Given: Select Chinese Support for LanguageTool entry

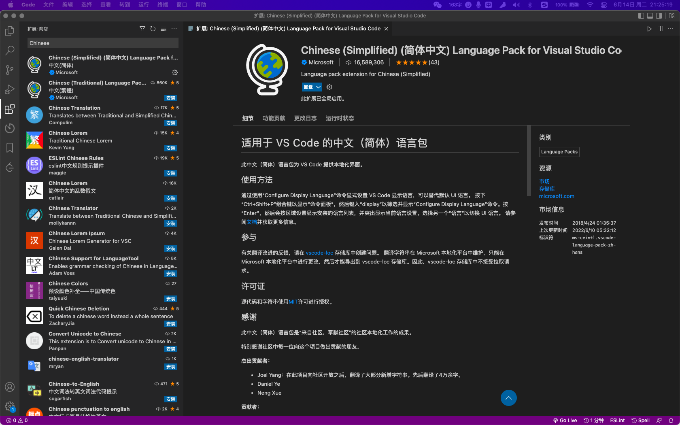Looking at the screenshot, I should [102, 266].
